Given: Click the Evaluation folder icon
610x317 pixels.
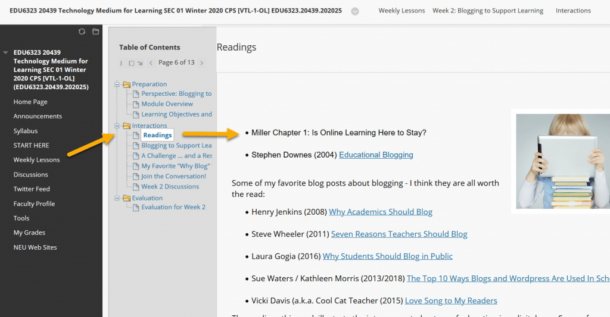Looking at the screenshot, I should coord(126,198).
